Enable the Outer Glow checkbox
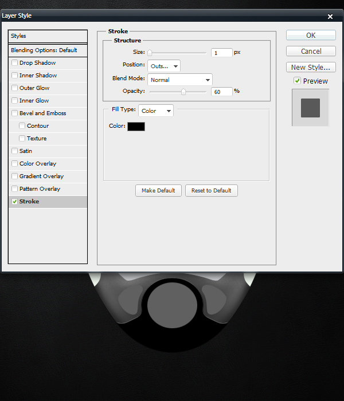Image resolution: width=344 pixels, height=401 pixels. [14, 88]
